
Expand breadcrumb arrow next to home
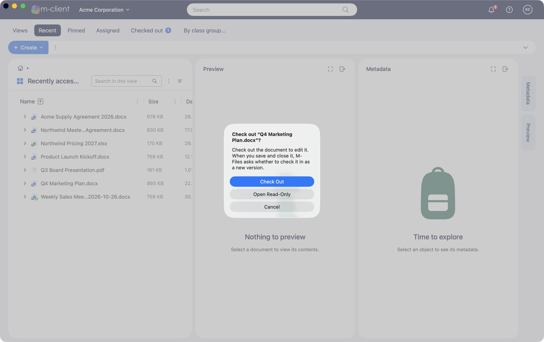coord(28,68)
